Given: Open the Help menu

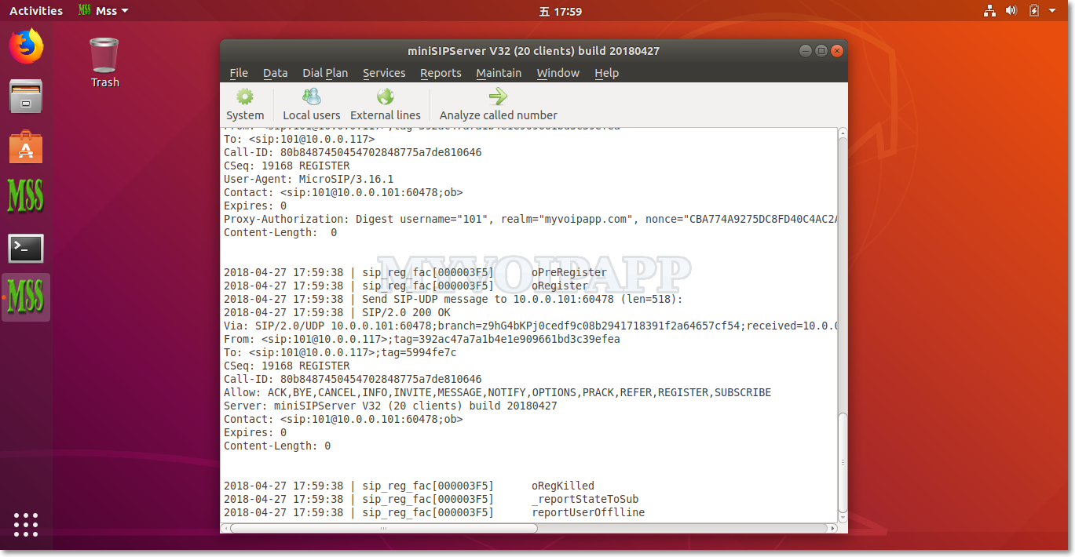Looking at the screenshot, I should [x=606, y=73].
